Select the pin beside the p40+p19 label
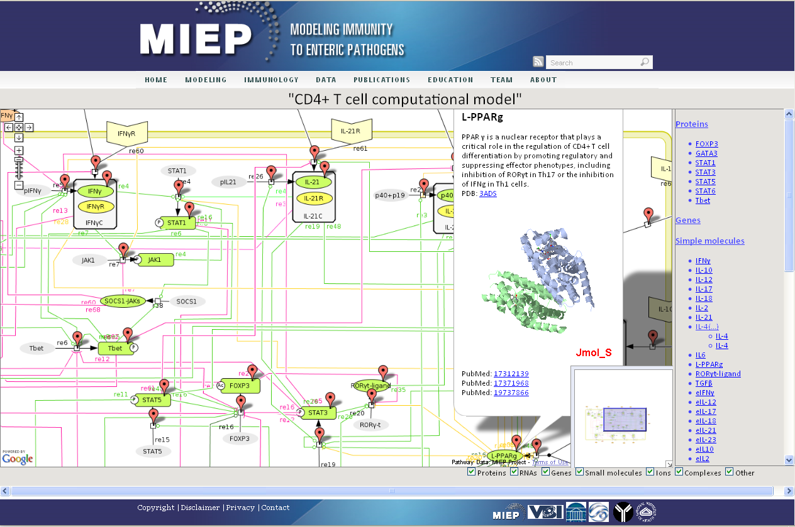Viewport: 795px width, 527px height. click(x=424, y=187)
